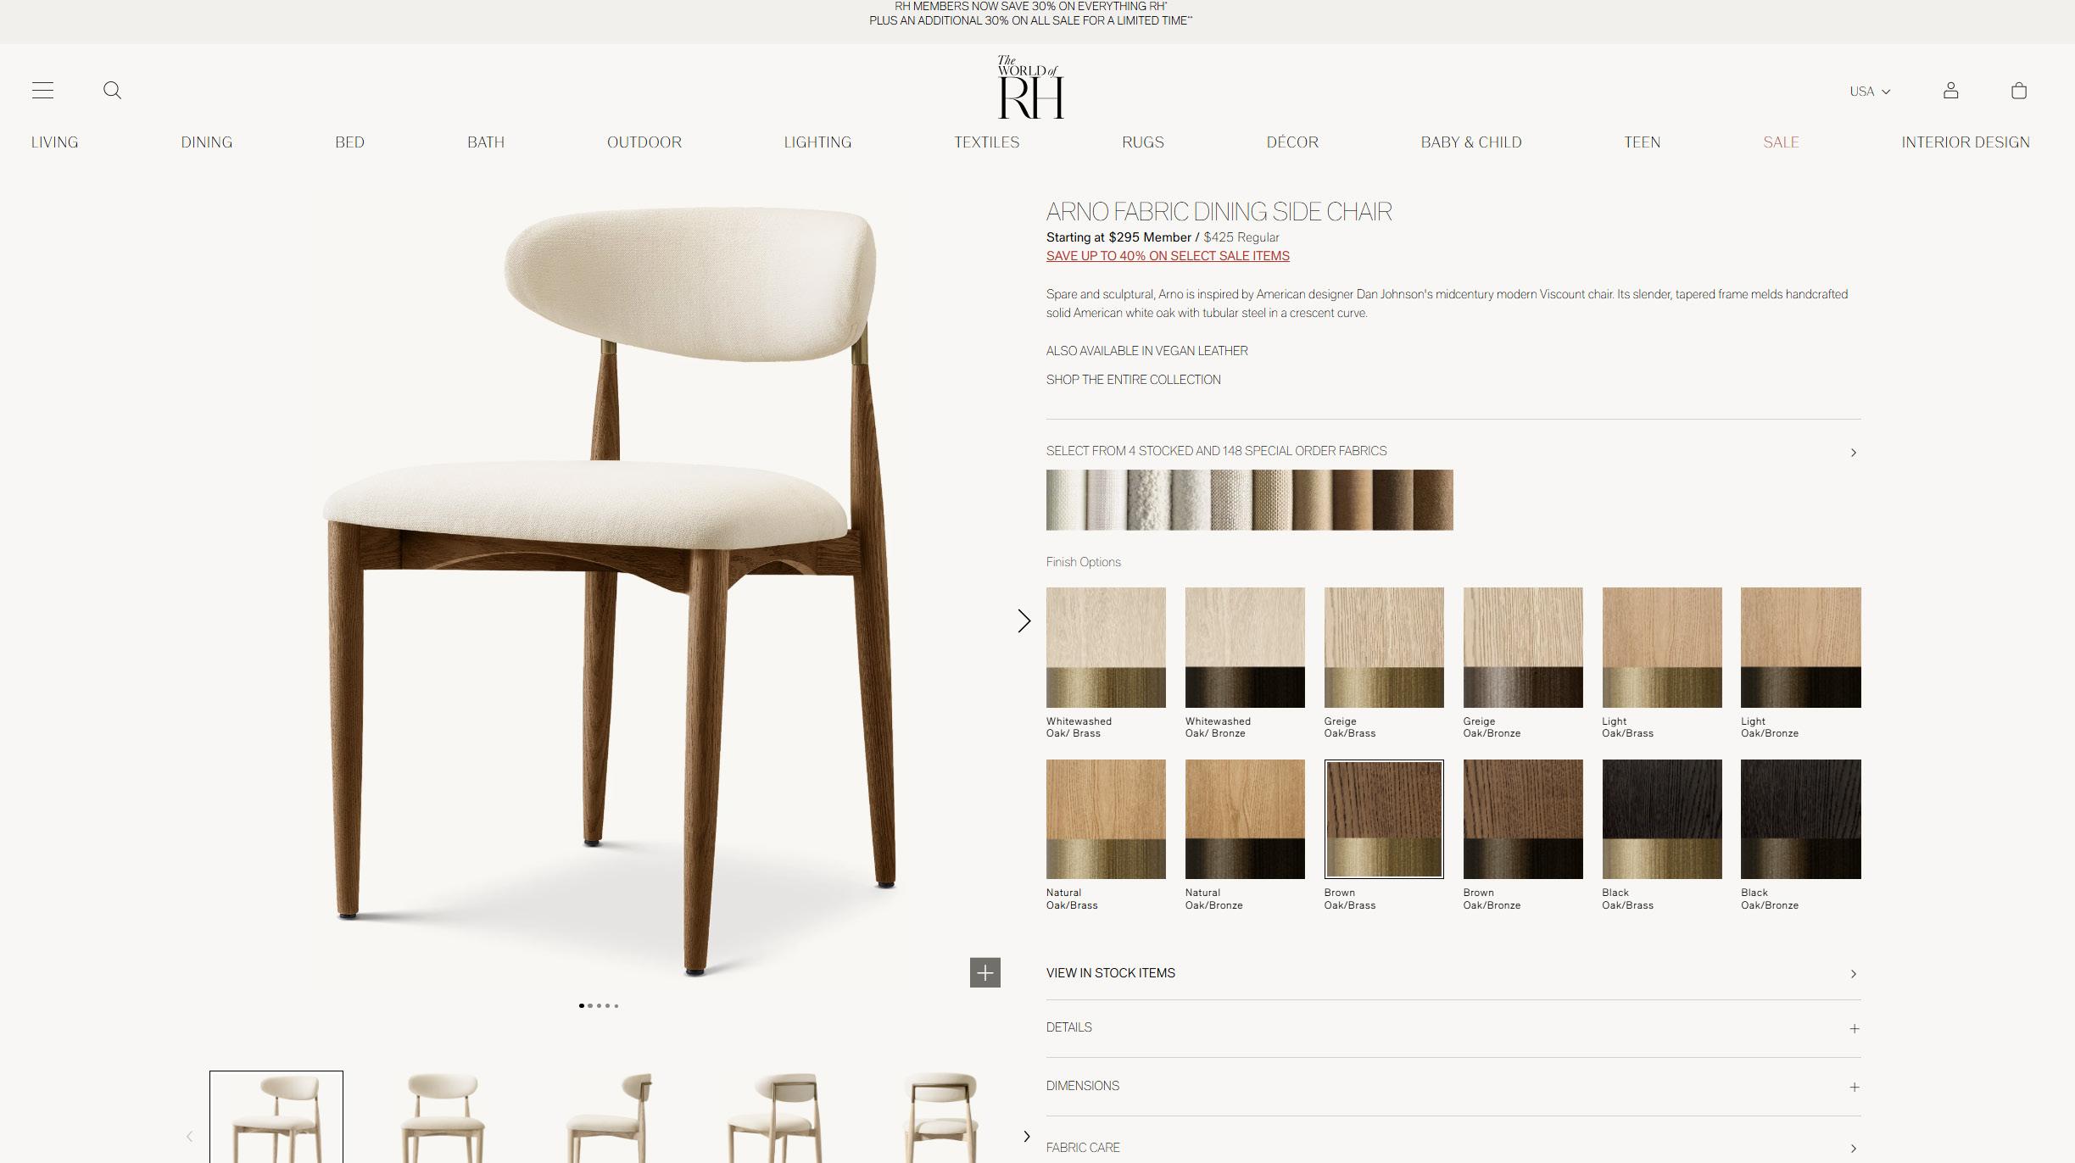Go to the Sale category
2075x1163 pixels.
(x=1780, y=142)
